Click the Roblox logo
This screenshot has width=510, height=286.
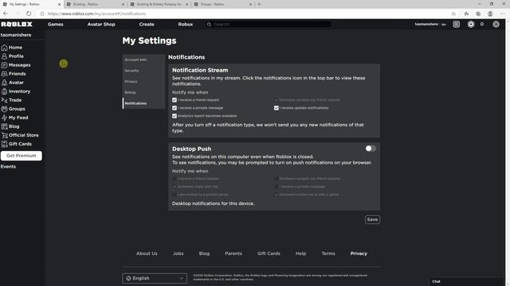17,25
